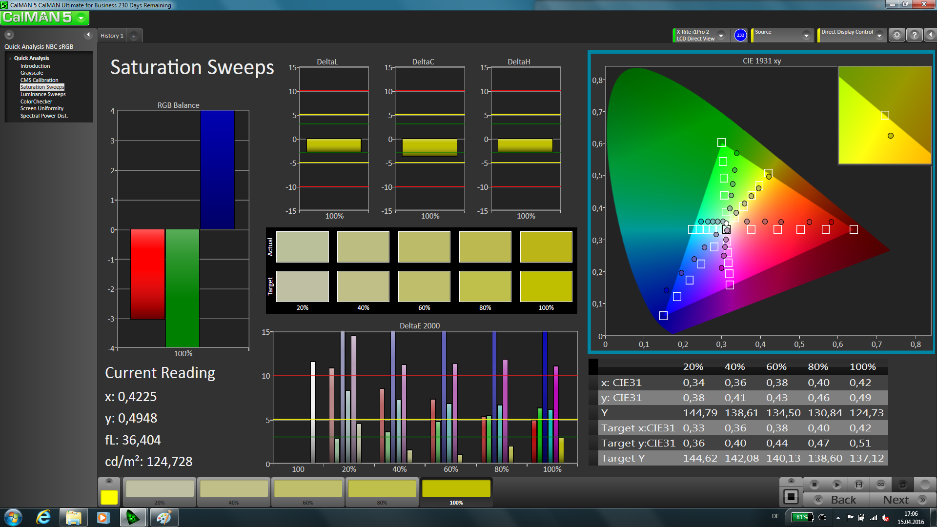This screenshot has width=937, height=527.
Task: Open the question mark help button
Action: pyautogui.click(x=915, y=35)
